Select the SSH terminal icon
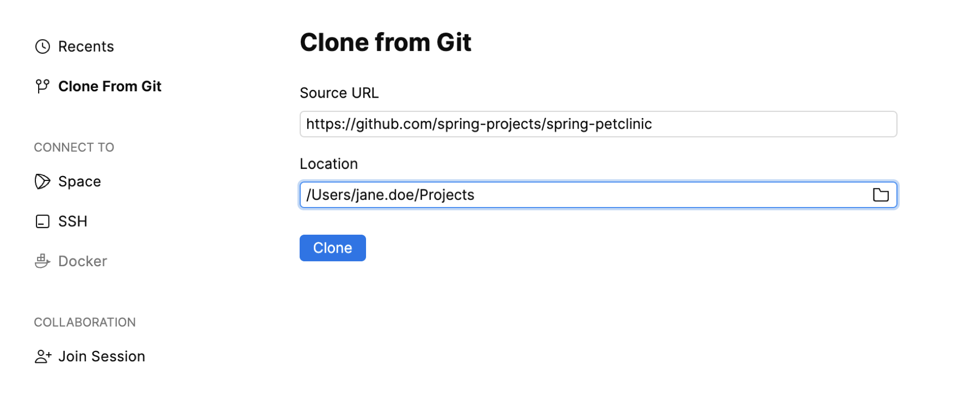979x414 pixels. click(42, 221)
